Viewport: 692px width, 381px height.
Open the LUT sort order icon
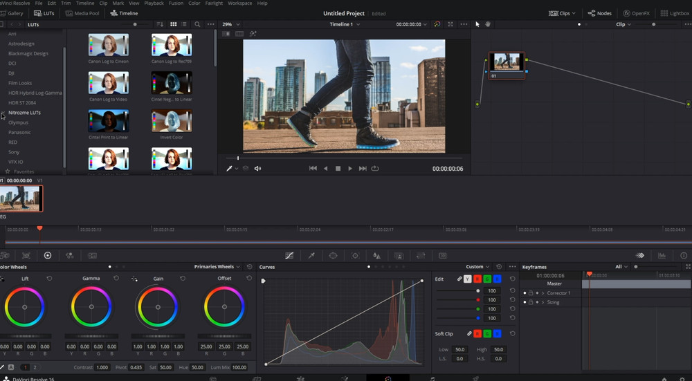[x=160, y=24]
